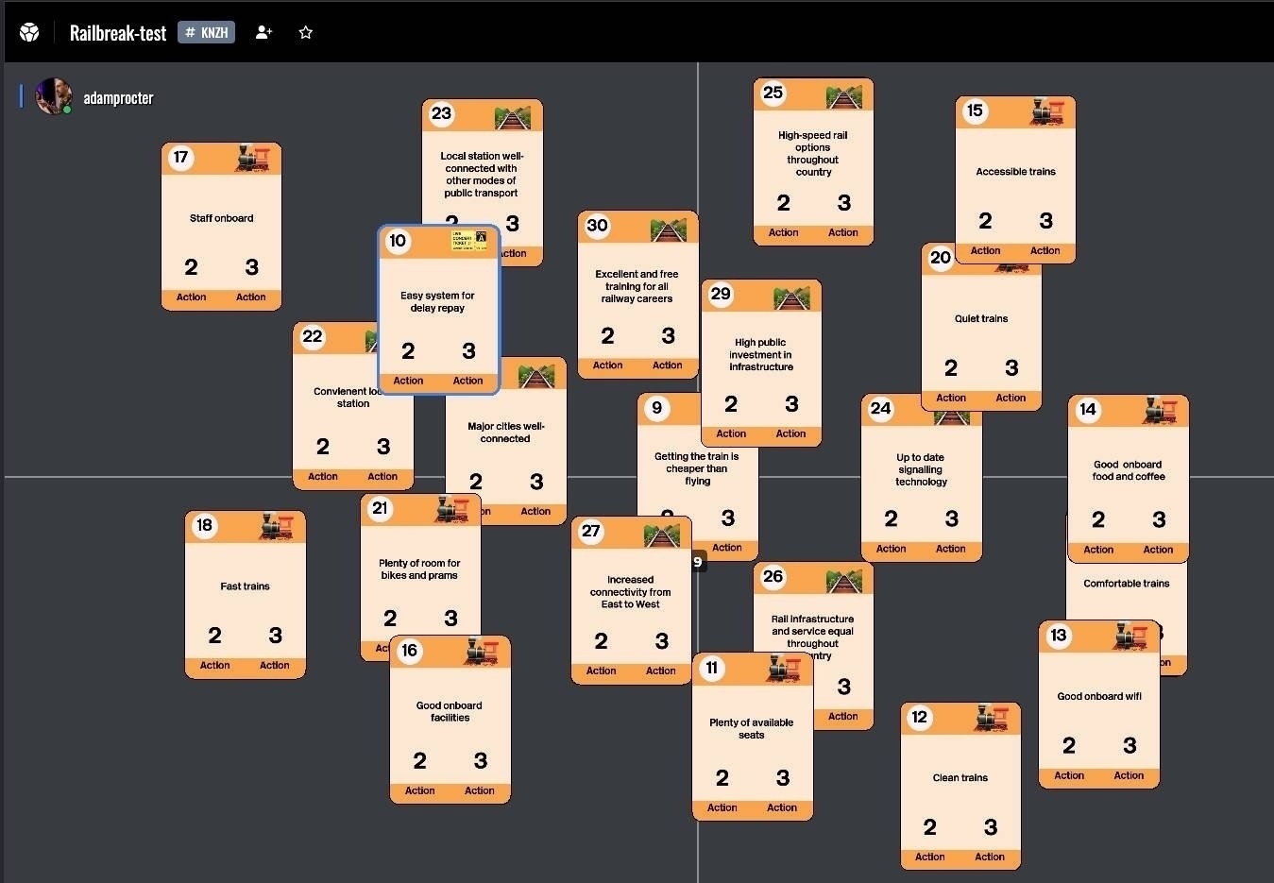Click the train icon on Accessible trains card
1274x883 pixels.
(1046, 112)
